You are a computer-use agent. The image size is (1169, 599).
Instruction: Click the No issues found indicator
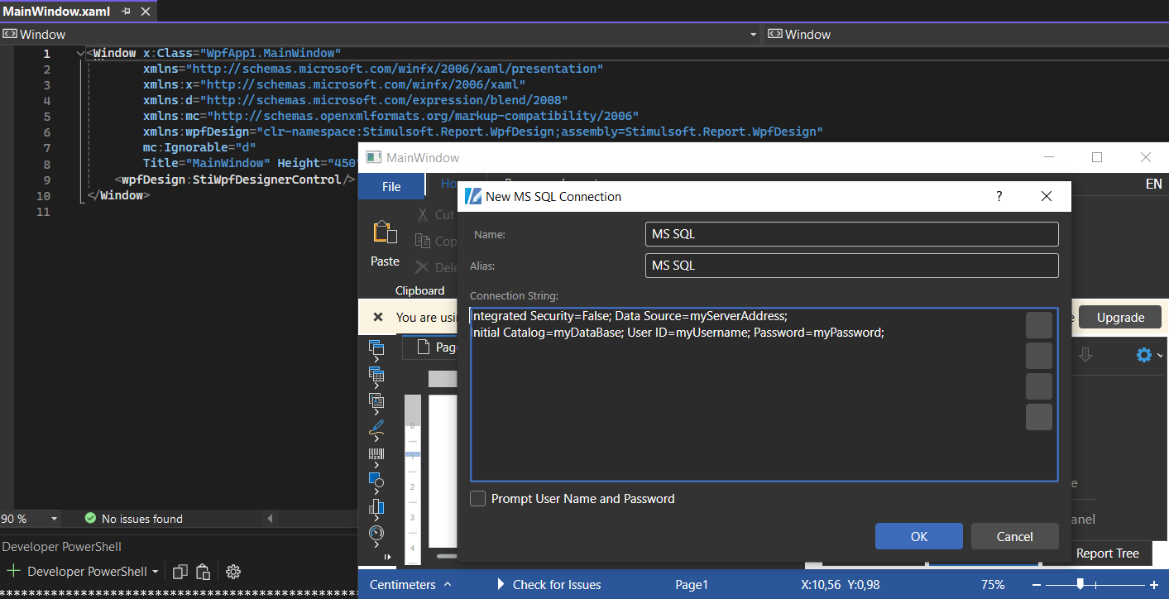pyautogui.click(x=133, y=519)
